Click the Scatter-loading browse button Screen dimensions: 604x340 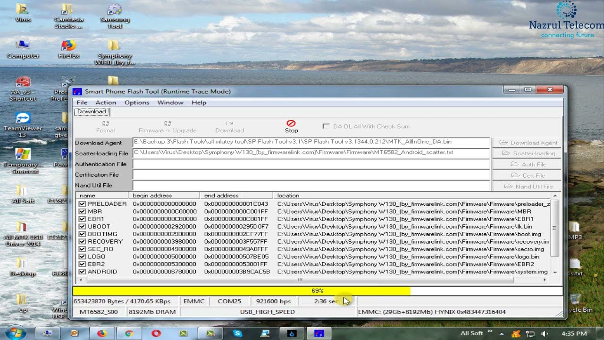point(527,153)
